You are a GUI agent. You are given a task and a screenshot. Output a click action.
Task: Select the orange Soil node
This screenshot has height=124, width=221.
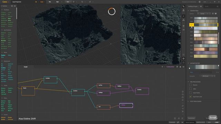[104, 107]
